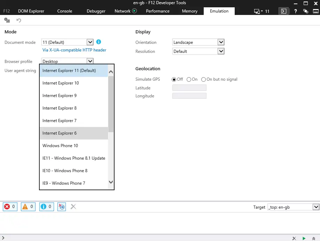
Task: Choose Internet Explorer 6 user agent
Action: tap(74, 133)
